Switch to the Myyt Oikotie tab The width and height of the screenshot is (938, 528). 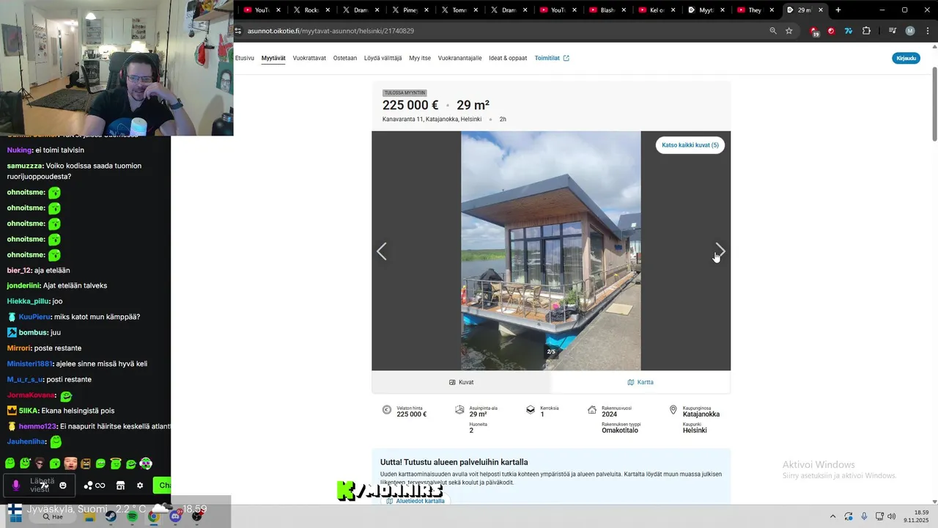[704, 10]
